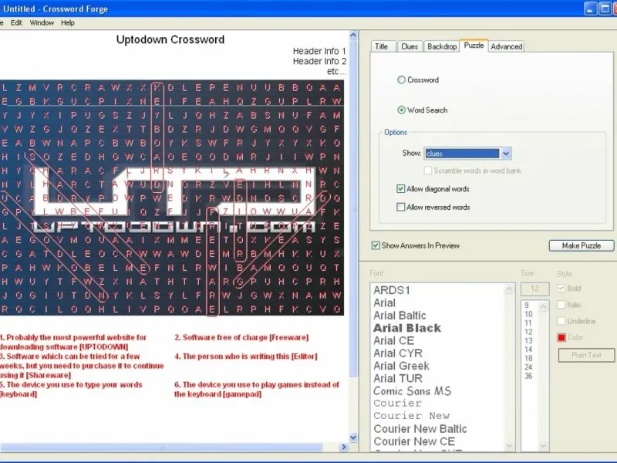Choose size 13 in size list

pos(528,340)
